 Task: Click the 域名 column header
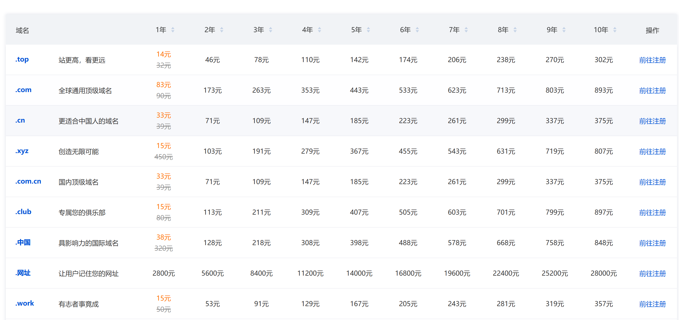click(x=22, y=30)
